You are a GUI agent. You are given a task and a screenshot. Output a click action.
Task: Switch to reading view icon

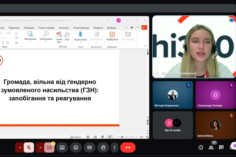[x=103, y=137]
